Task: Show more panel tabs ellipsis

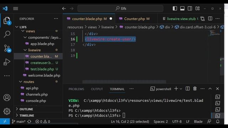Action: pos(131,89)
